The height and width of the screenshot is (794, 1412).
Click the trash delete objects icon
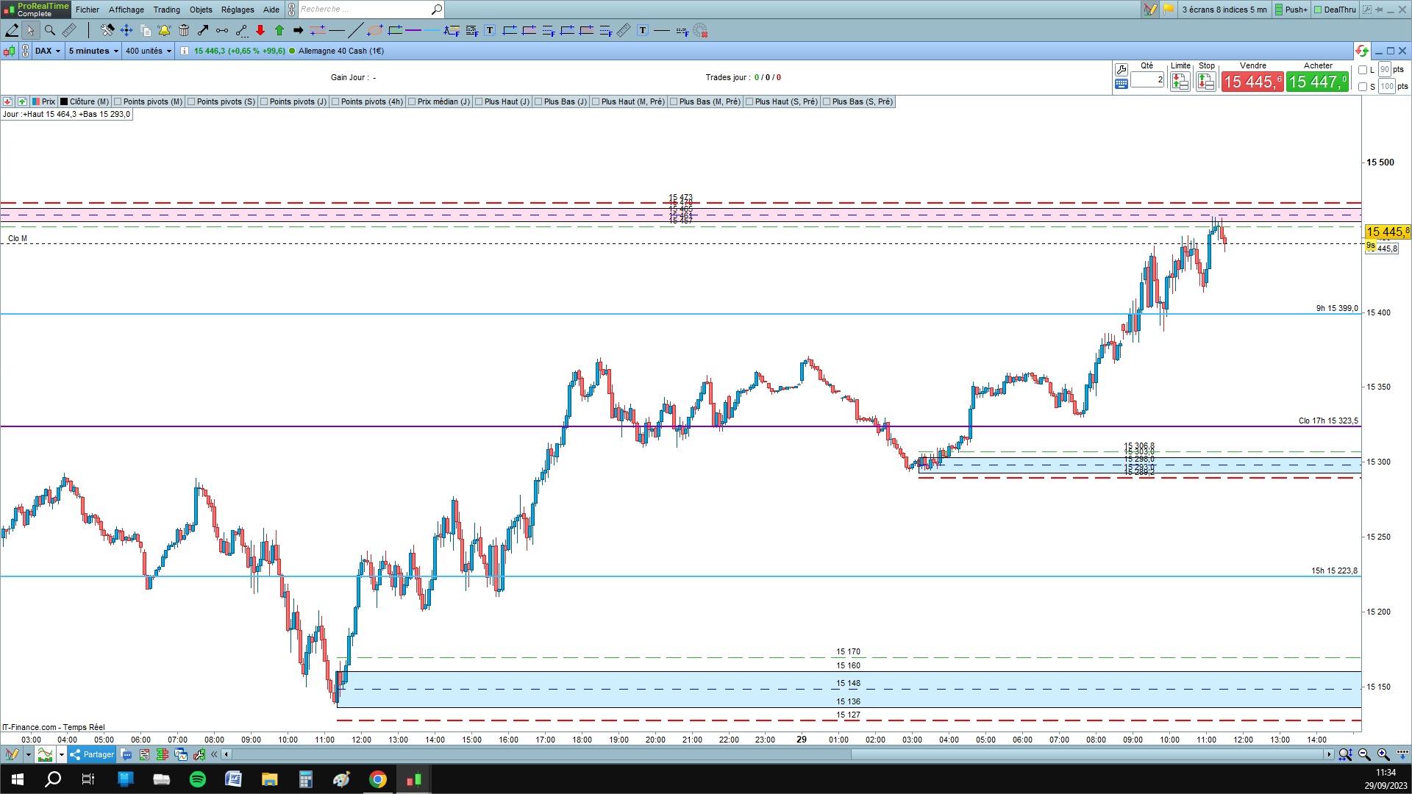(x=184, y=30)
